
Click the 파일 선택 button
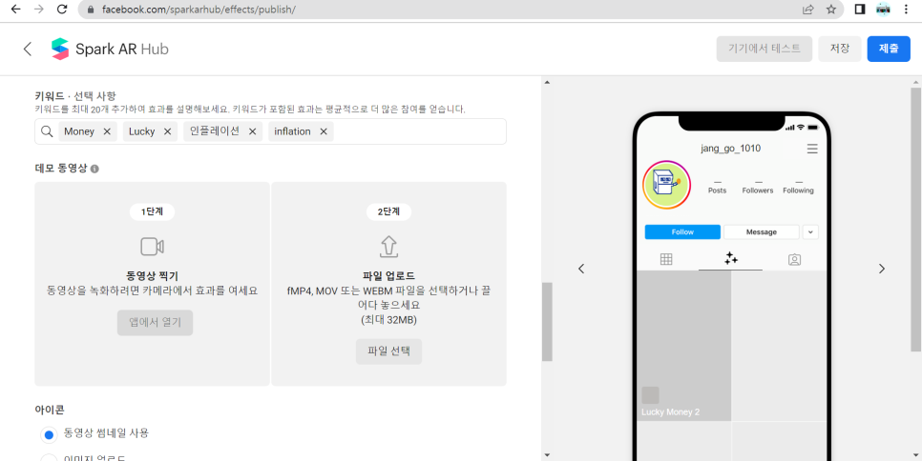[388, 351]
